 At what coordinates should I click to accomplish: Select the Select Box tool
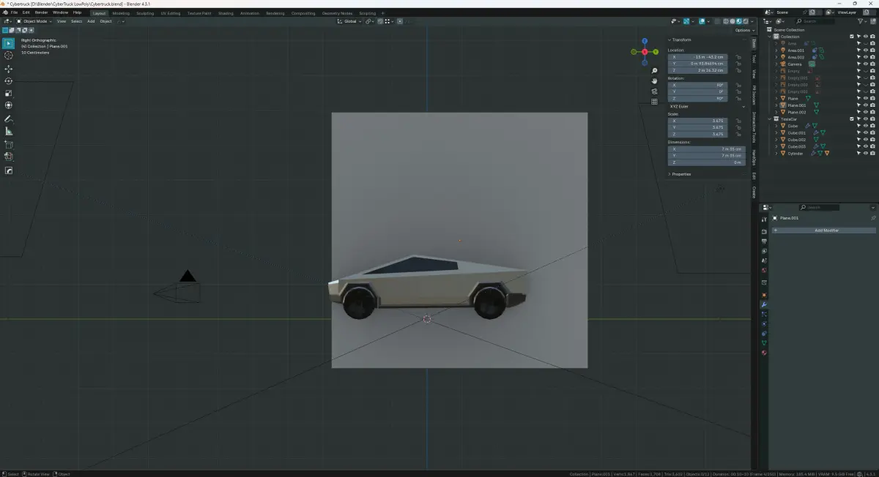coord(9,43)
